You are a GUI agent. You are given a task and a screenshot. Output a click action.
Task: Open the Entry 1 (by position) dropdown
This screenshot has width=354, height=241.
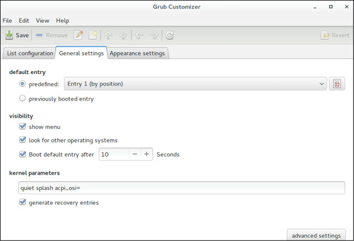point(194,84)
